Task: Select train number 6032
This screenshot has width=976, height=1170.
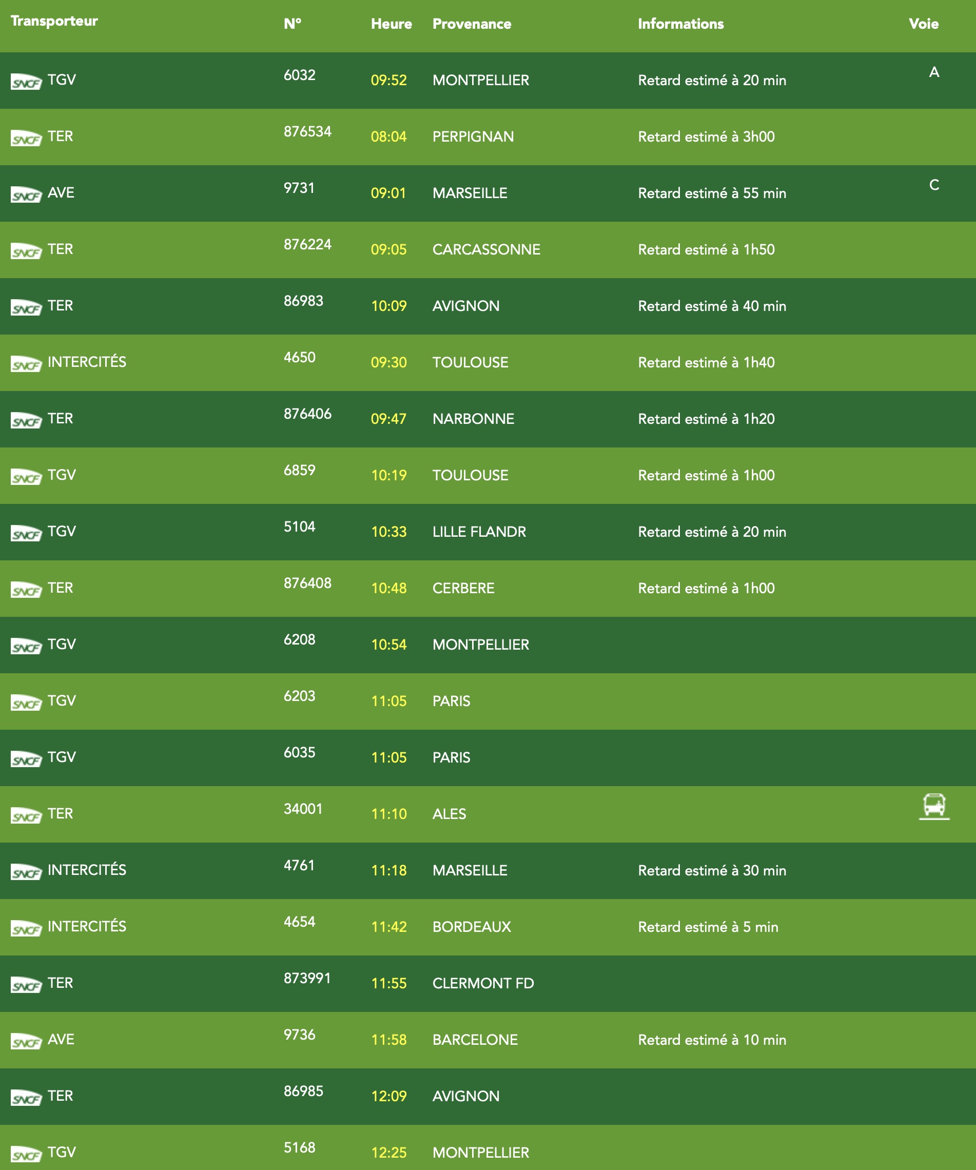Action: click(x=300, y=75)
